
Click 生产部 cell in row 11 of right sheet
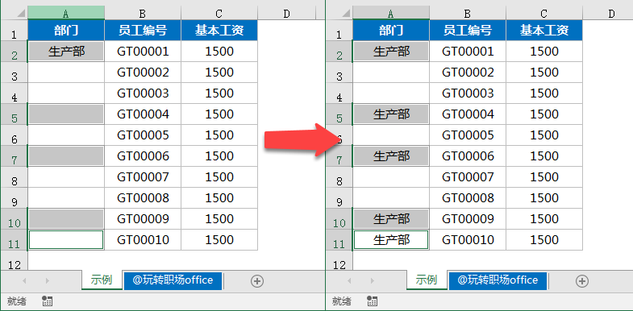391,240
